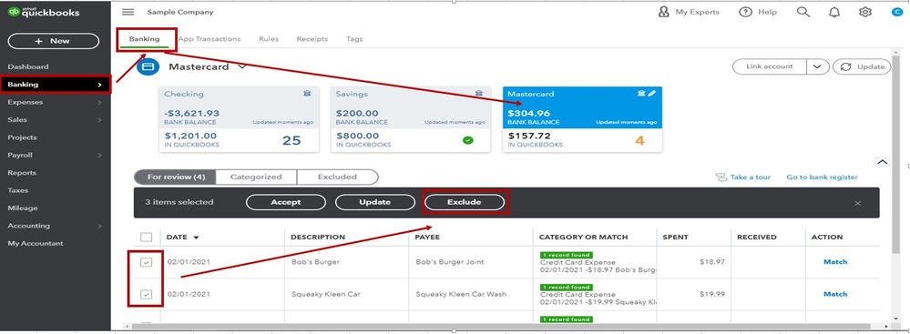The image size is (910, 334).
Task: Uncheck the Bob's Burger transaction checkbox
Action: [x=147, y=262]
